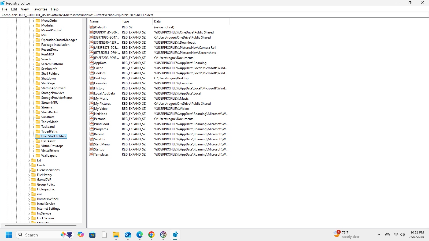This screenshot has height=241, width=429.
Task: Expand the Group Policy key
Action: tap(29, 184)
